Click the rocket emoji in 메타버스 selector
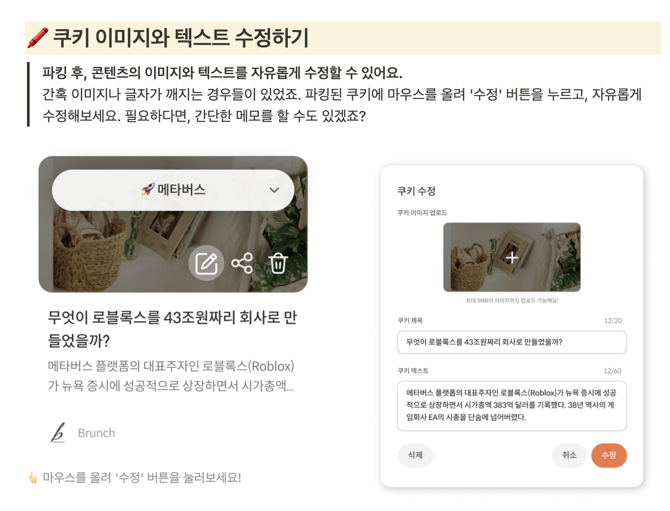The height and width of the screenshot is (511, 670). coord(148,189)
